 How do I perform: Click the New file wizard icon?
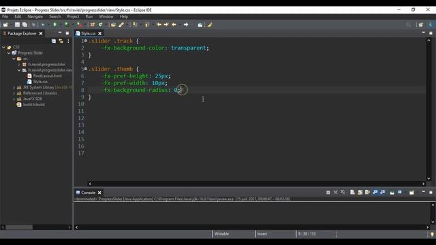point(5,24)
